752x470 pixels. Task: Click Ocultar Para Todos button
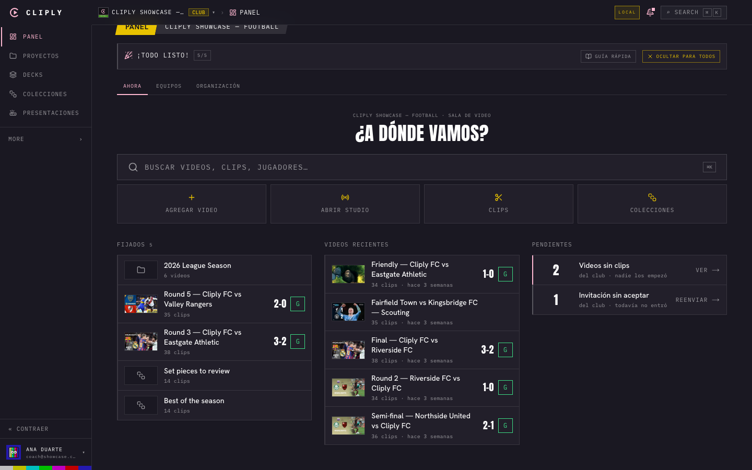pyautogui.click(x=681, y=56)
